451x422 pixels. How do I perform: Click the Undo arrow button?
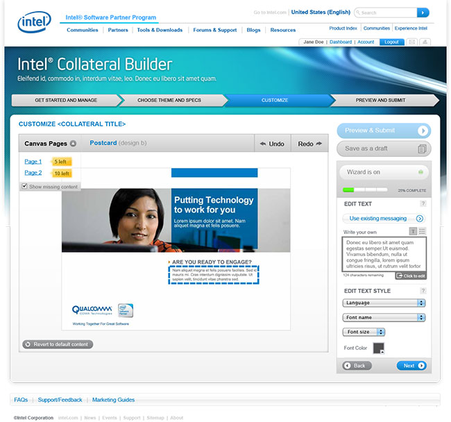pyautogui.click(x=272, y=144)
